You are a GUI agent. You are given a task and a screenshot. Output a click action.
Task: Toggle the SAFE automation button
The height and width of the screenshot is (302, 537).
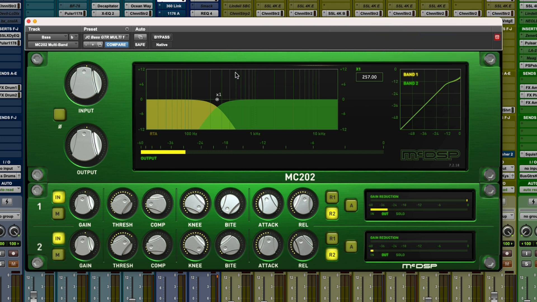(140, 45)
